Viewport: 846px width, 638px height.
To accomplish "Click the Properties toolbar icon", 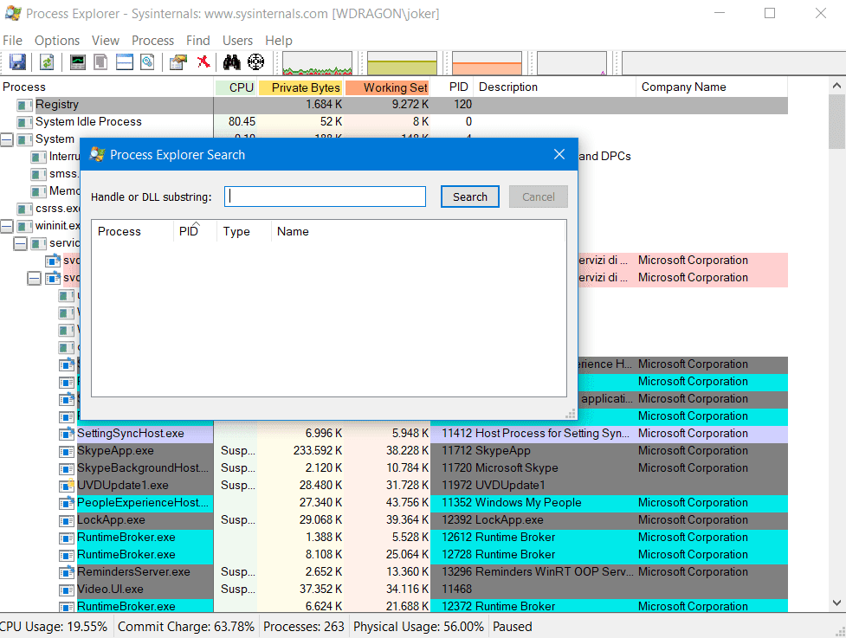I will coord(178,62).
